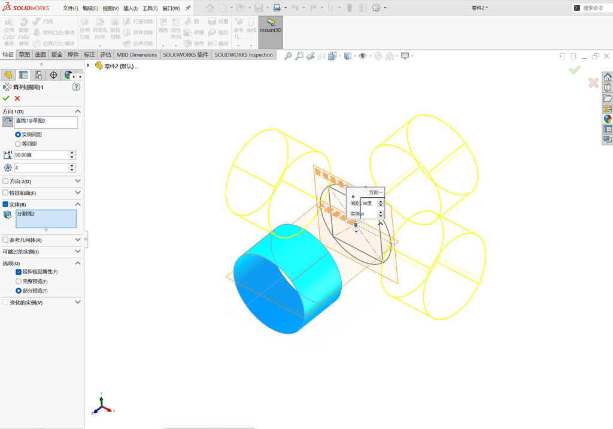Enable the 方向 2(D) checkbox
The height and width of the screenshot is (429, 613).
[5, 181]
